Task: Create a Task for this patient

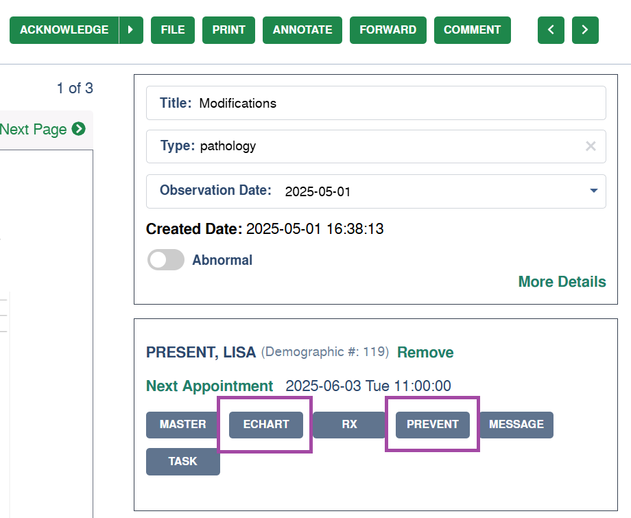Action: (x=182, y=462)
